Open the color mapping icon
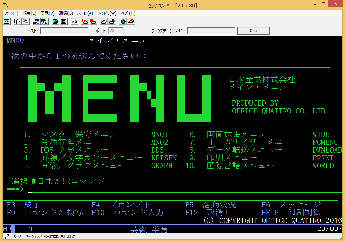This screenshot has height=242, width=345. pyautogui.click(x=63, y=22)
